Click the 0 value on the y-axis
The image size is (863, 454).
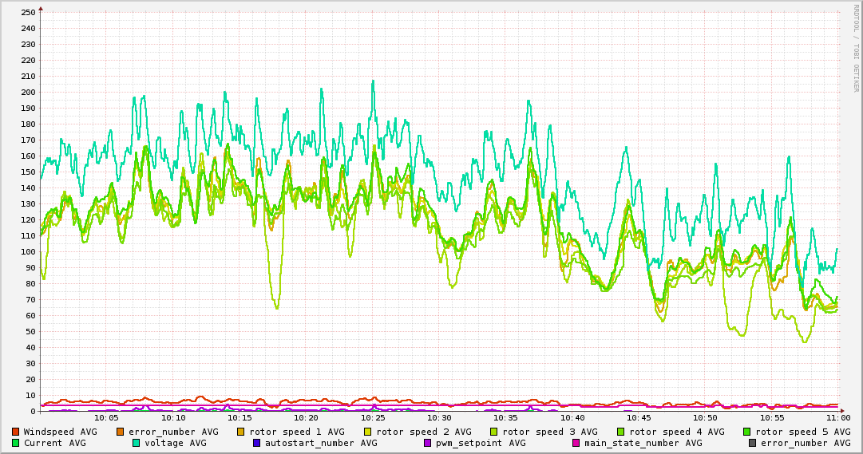tap(33, 412)
